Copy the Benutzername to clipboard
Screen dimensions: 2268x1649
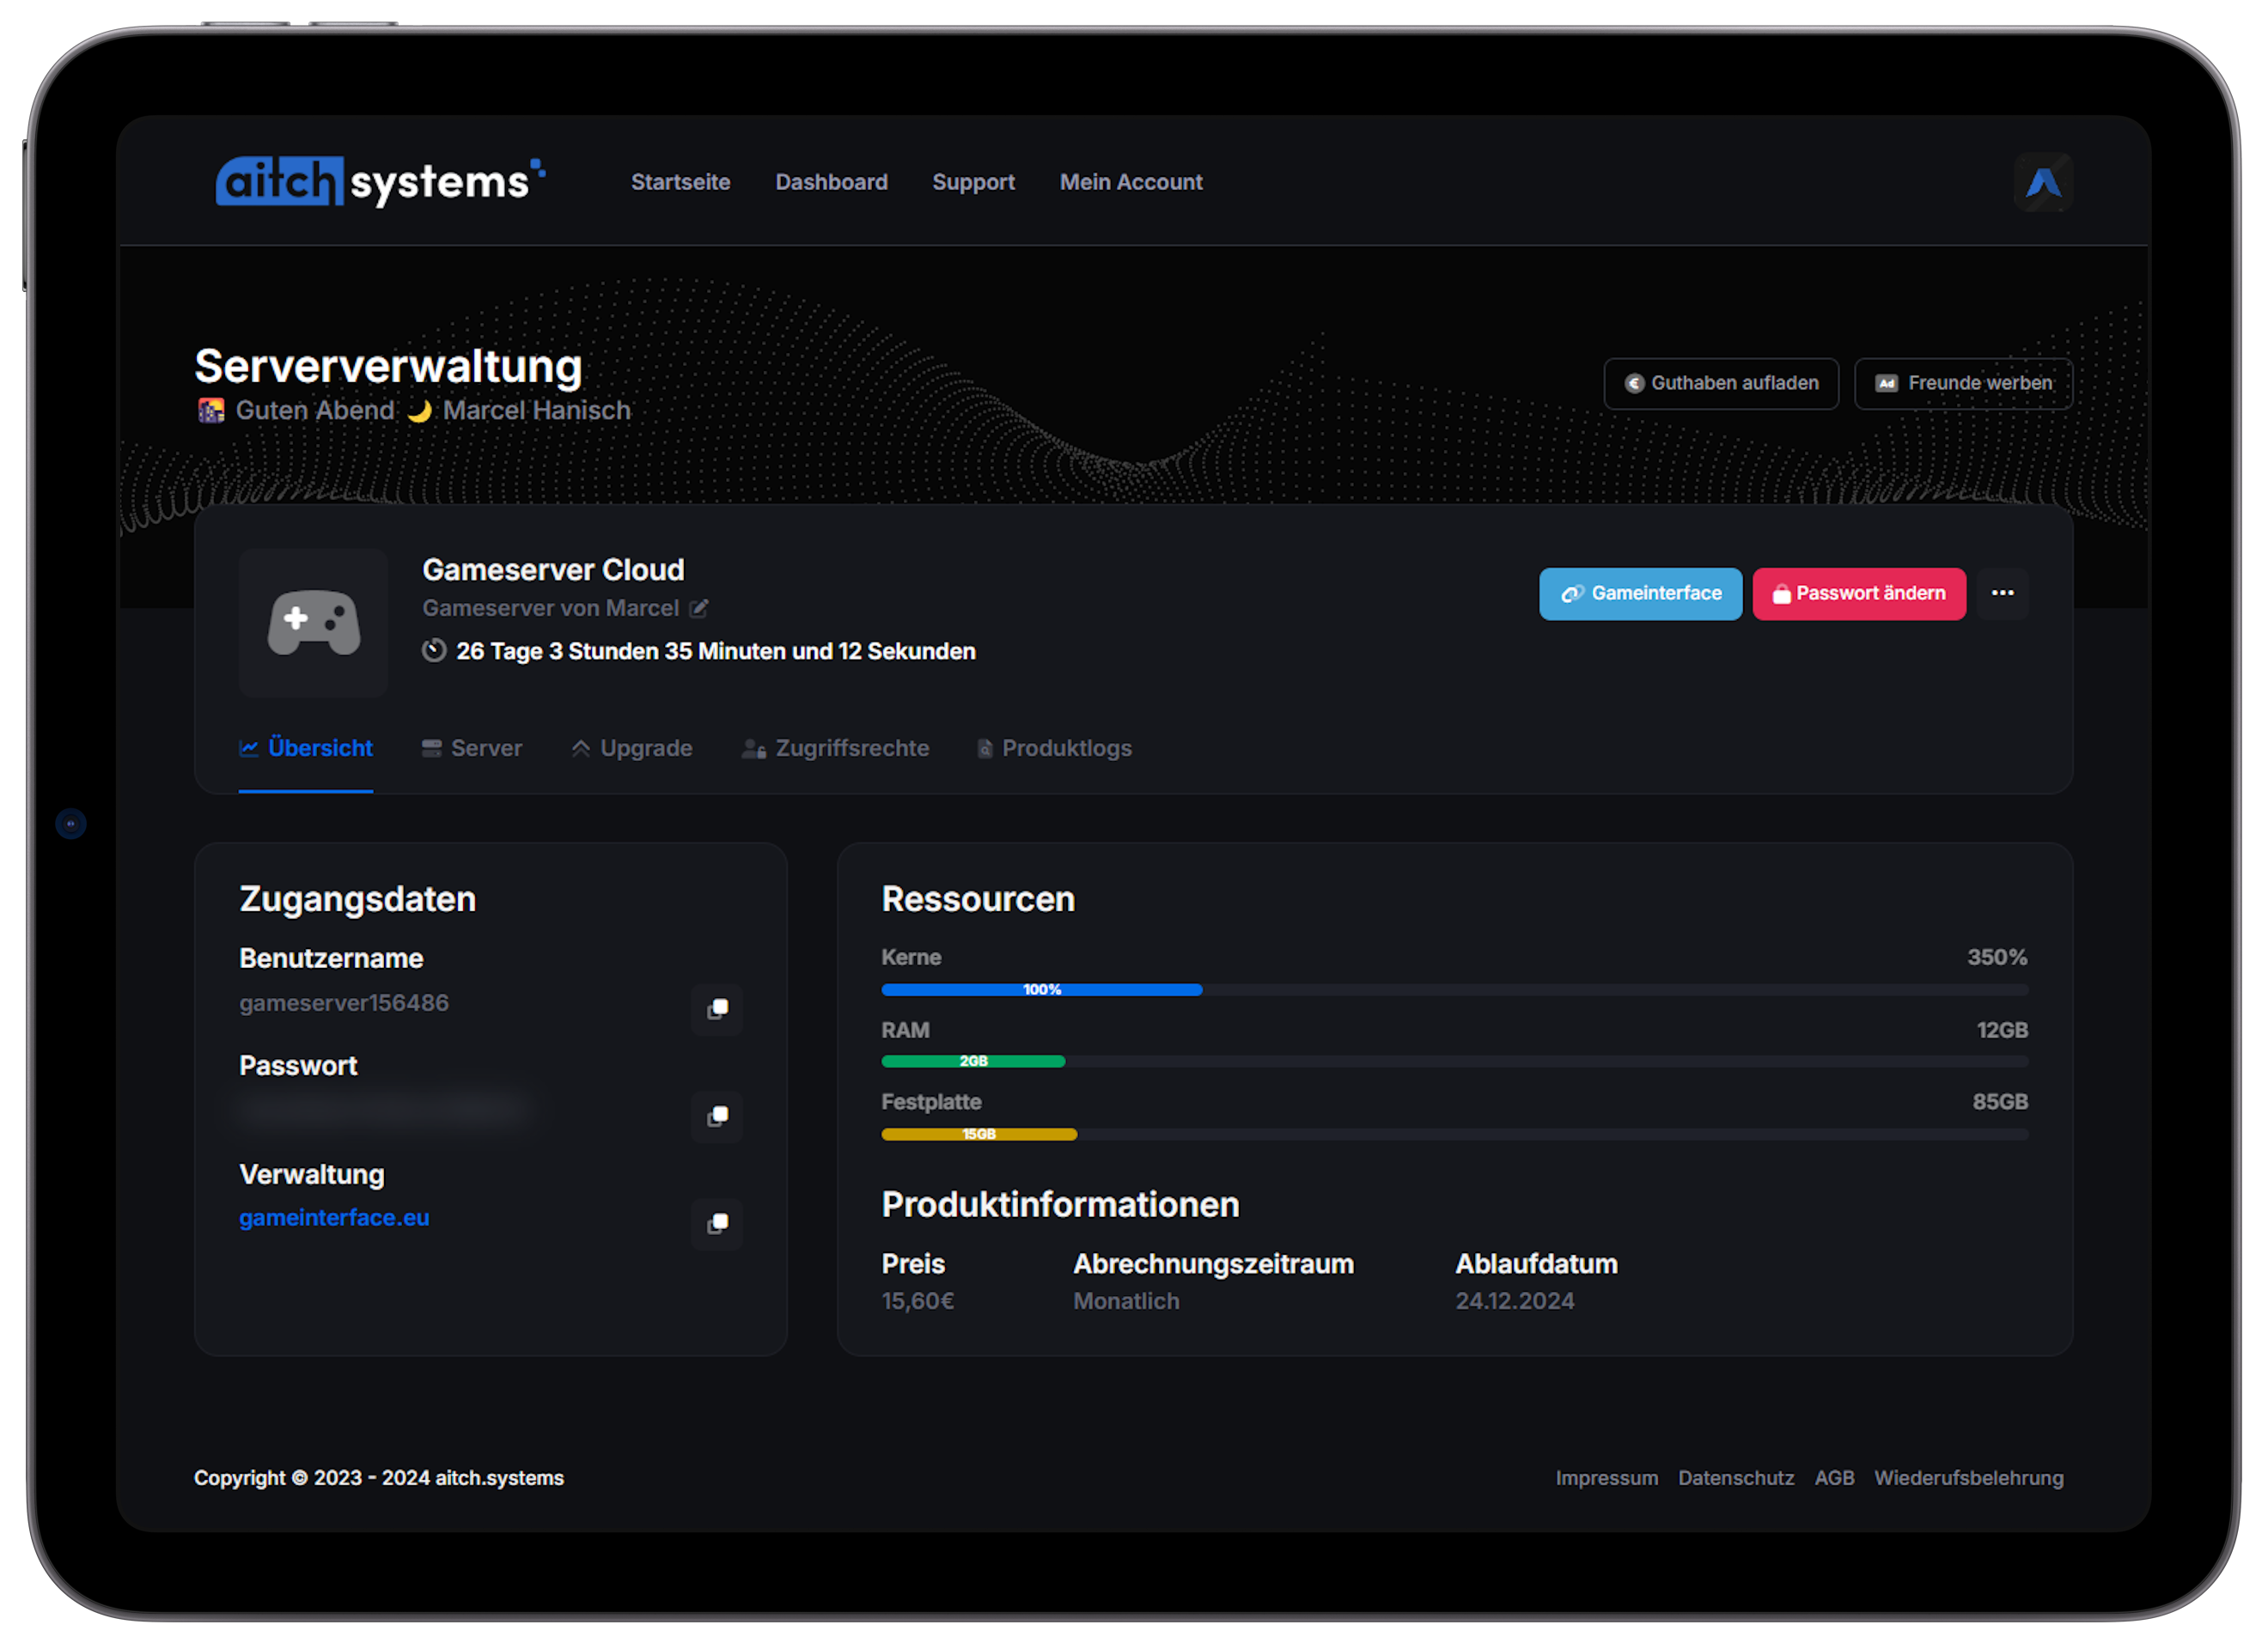716,1010
